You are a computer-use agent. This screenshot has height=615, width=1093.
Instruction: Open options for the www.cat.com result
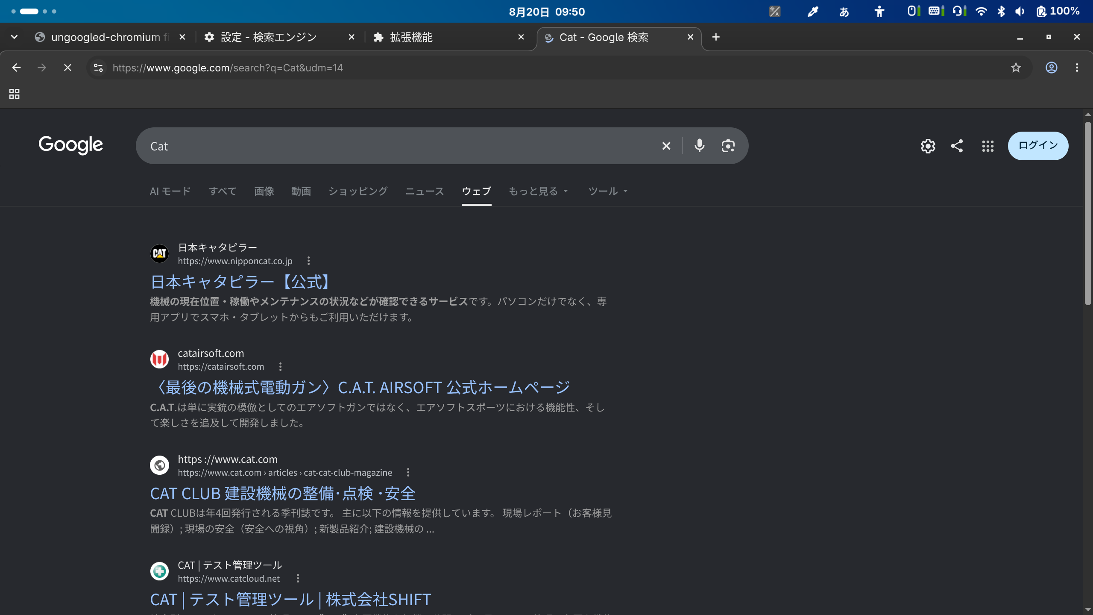[408, 472]
